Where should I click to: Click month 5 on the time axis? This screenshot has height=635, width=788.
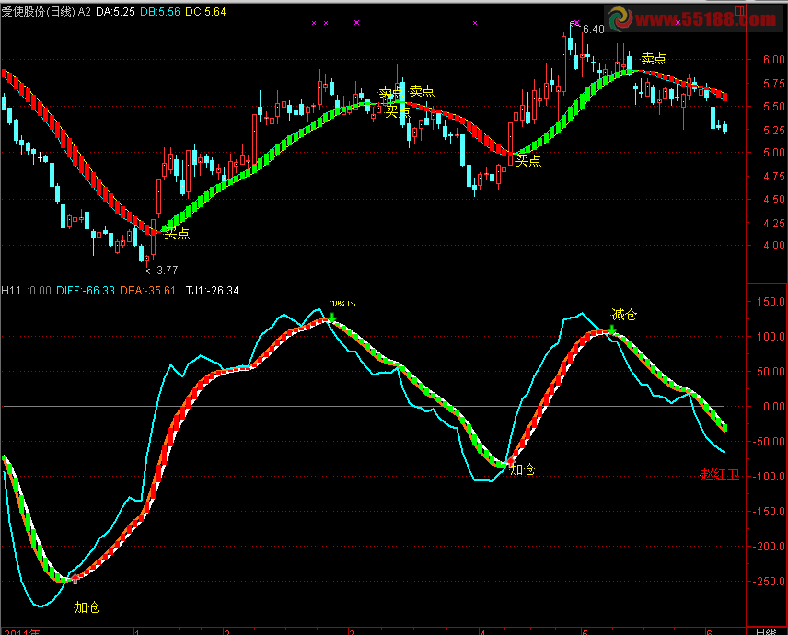(x=585, y=632)
